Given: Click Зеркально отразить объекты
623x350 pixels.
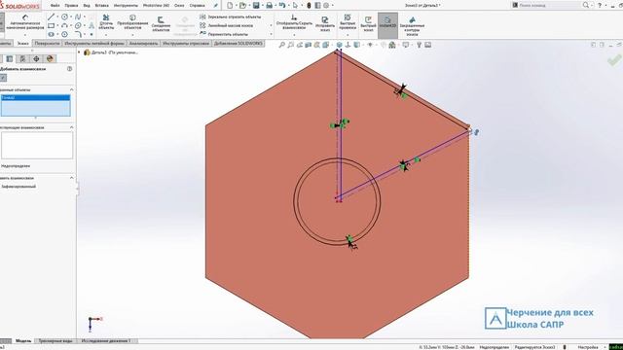Looking at the screenshot, I should (x=231, y=17).
